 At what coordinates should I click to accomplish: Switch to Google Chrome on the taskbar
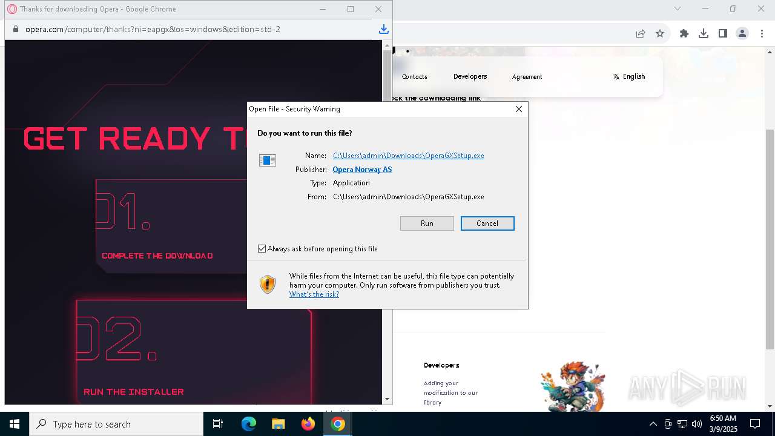(338, 424)
